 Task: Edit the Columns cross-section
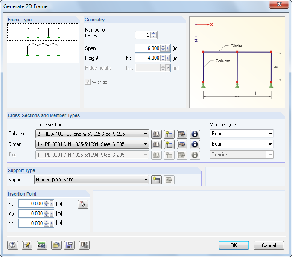182,134
